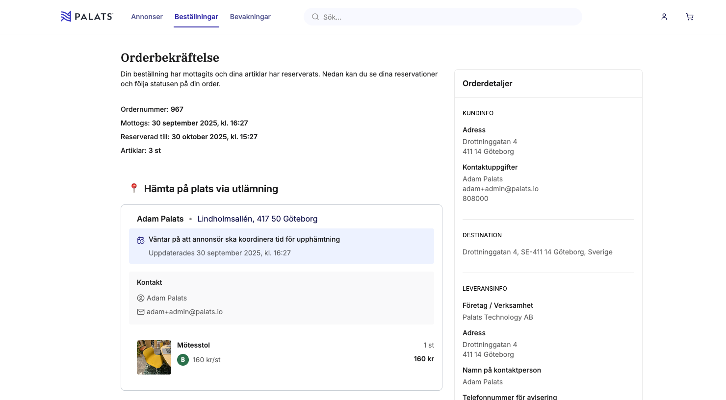Open the user account icon
The image size is (726, 400).
(664, 17)
